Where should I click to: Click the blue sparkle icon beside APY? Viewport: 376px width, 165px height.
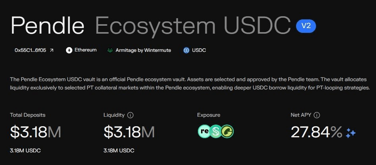coord(351,133)
